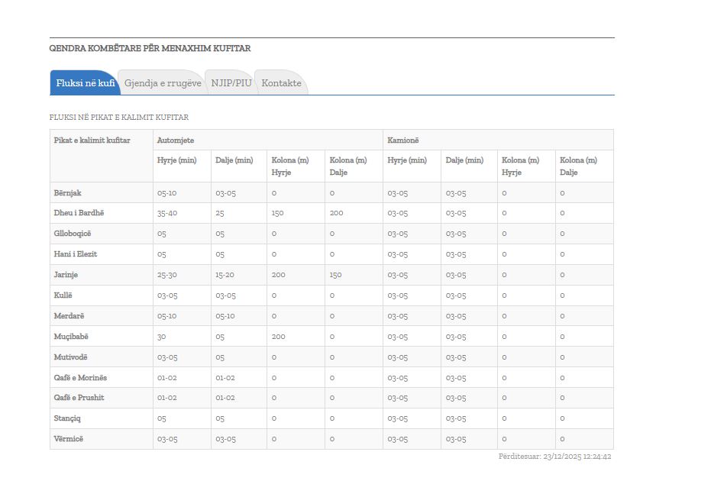
Task: Select the Vërmicë row label
Action: tap(68, 439)
